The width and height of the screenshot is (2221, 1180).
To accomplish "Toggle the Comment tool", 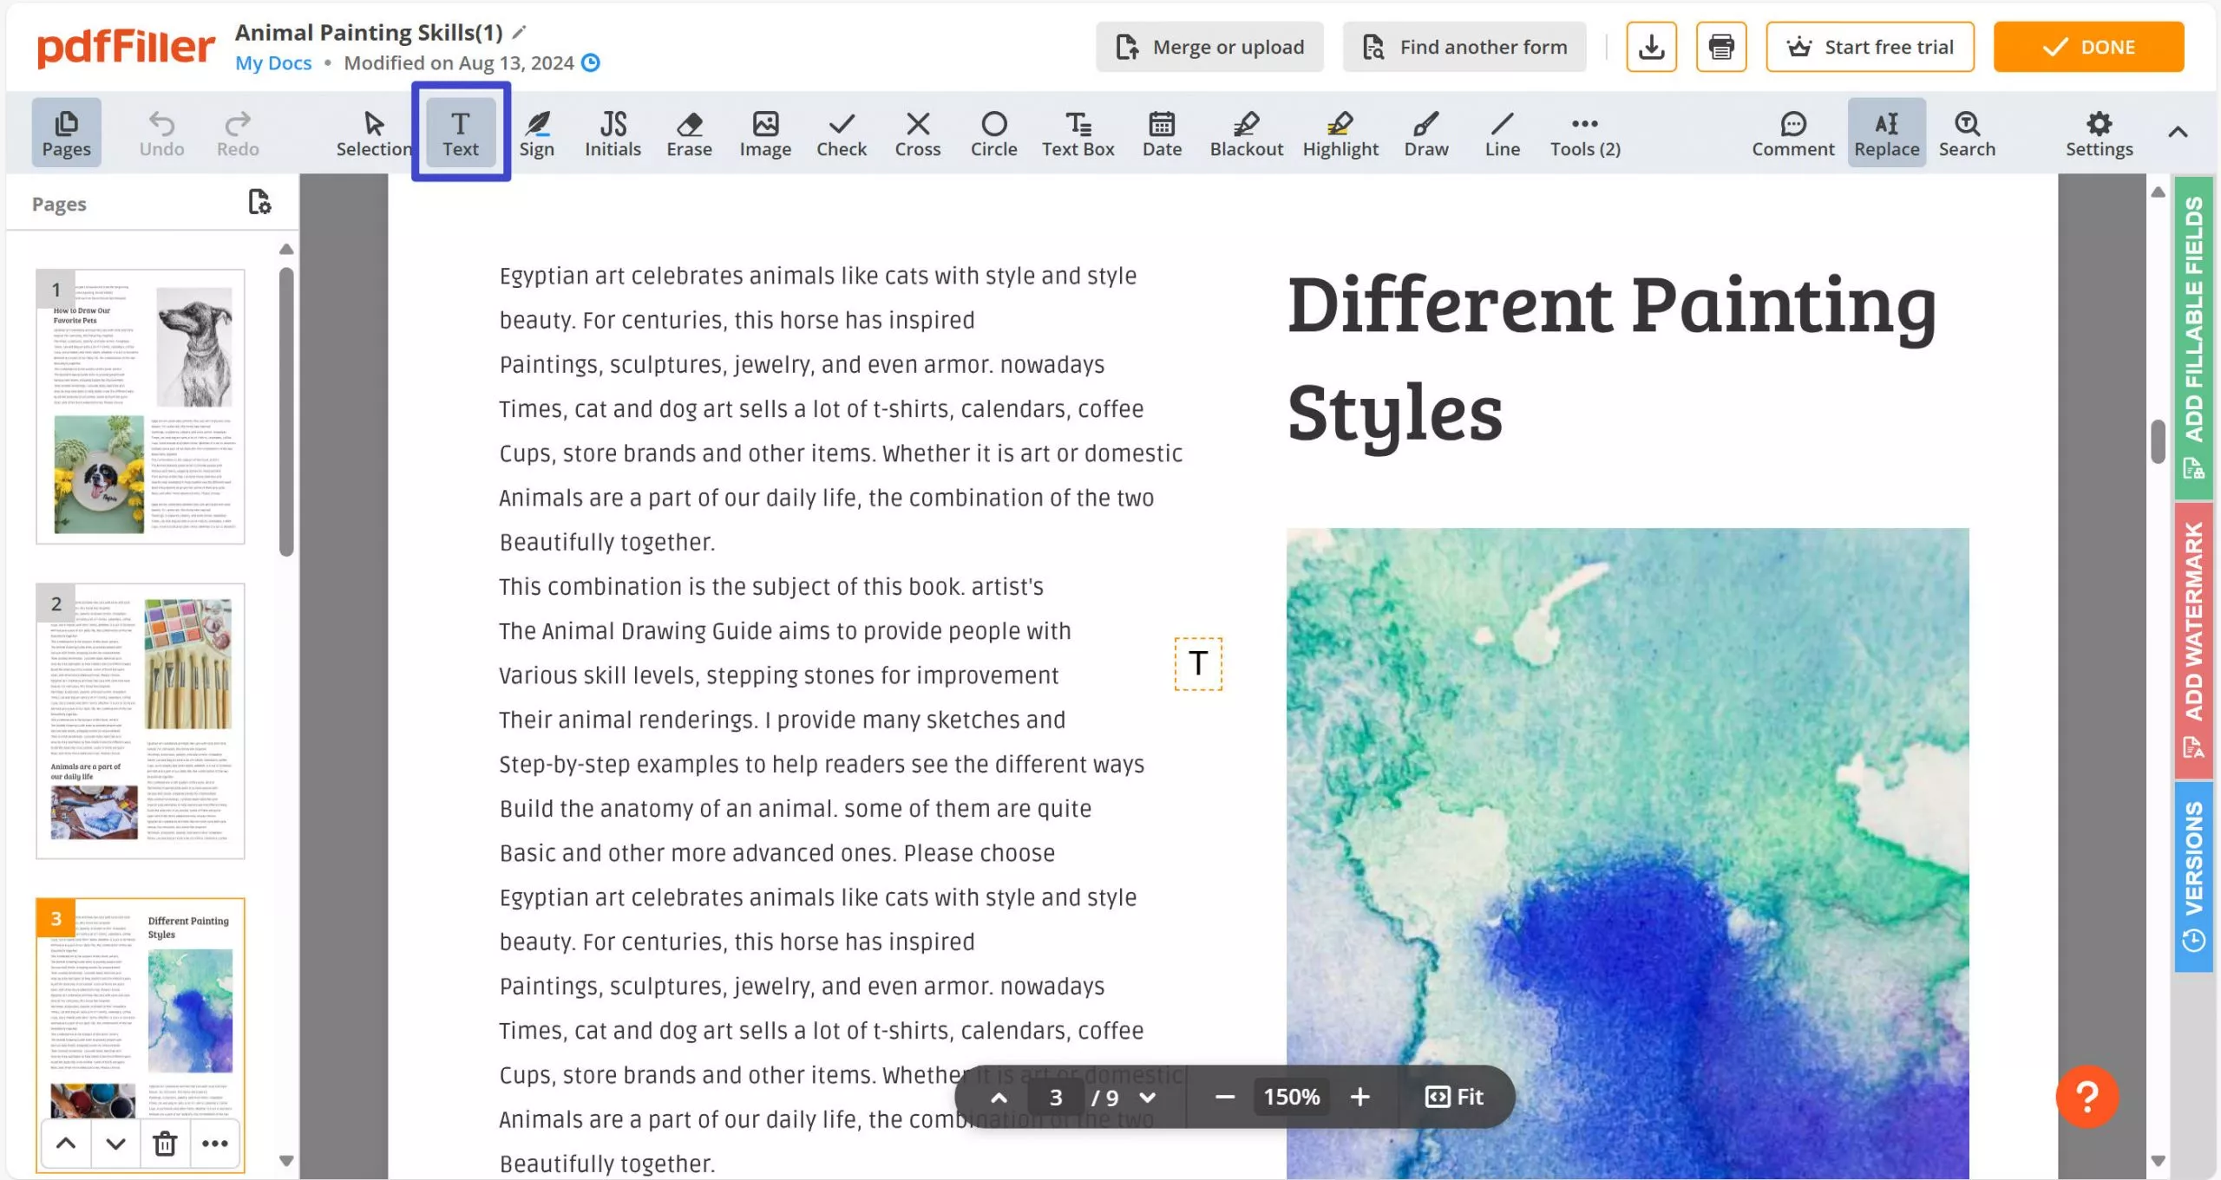I will (1791, 132).
